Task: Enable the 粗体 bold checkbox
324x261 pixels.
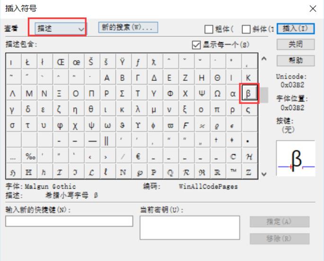Action: tap(209, 29)
